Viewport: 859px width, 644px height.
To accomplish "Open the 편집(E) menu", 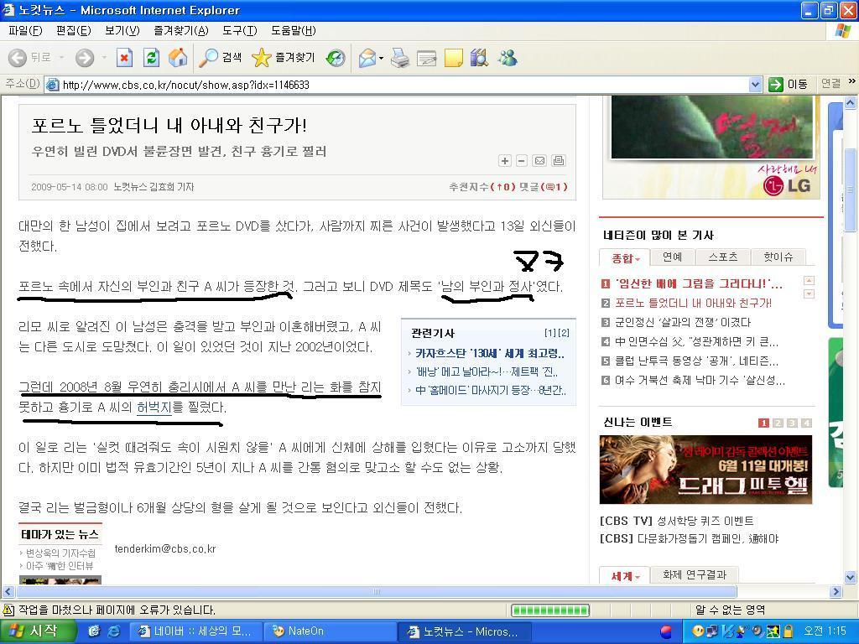I will (74, 31).
